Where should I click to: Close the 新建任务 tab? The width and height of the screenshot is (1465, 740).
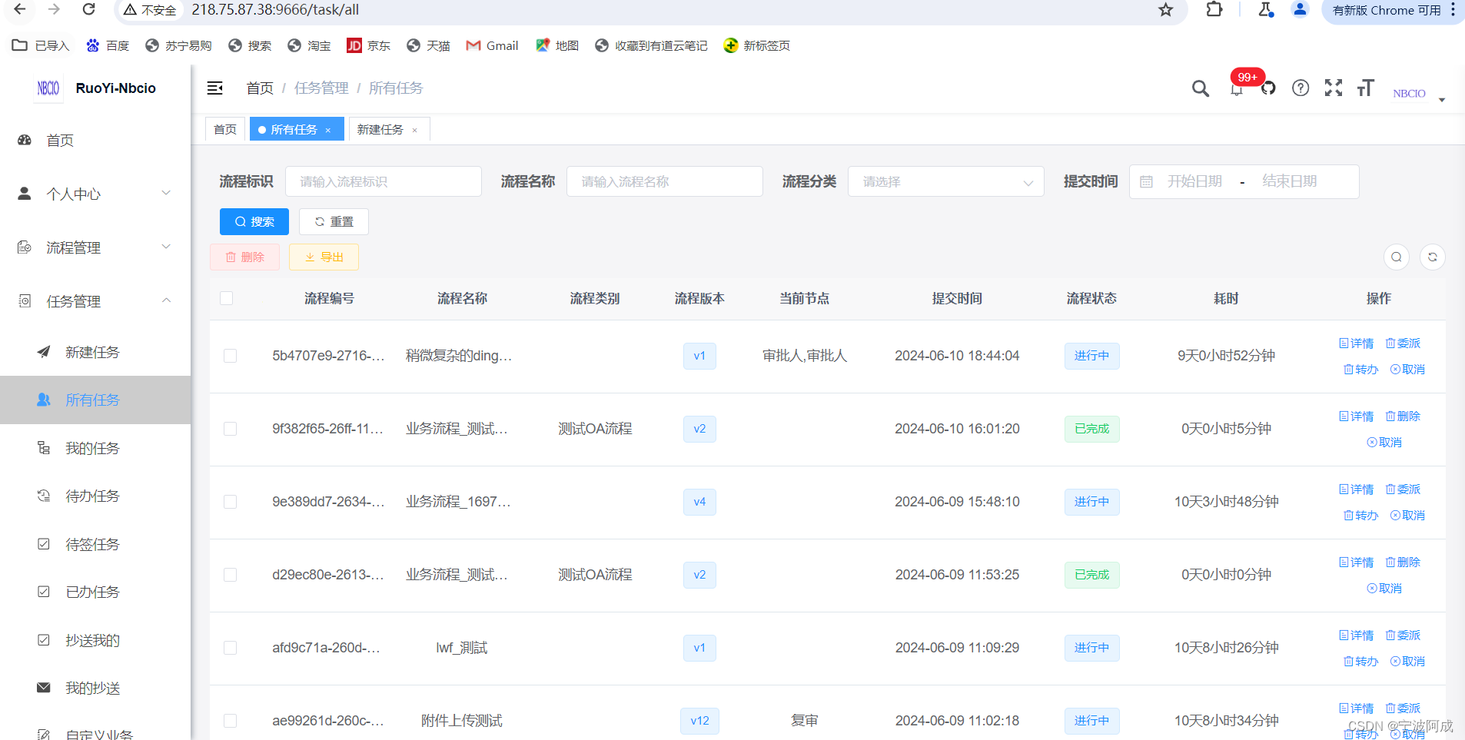(x=415, y=130)
